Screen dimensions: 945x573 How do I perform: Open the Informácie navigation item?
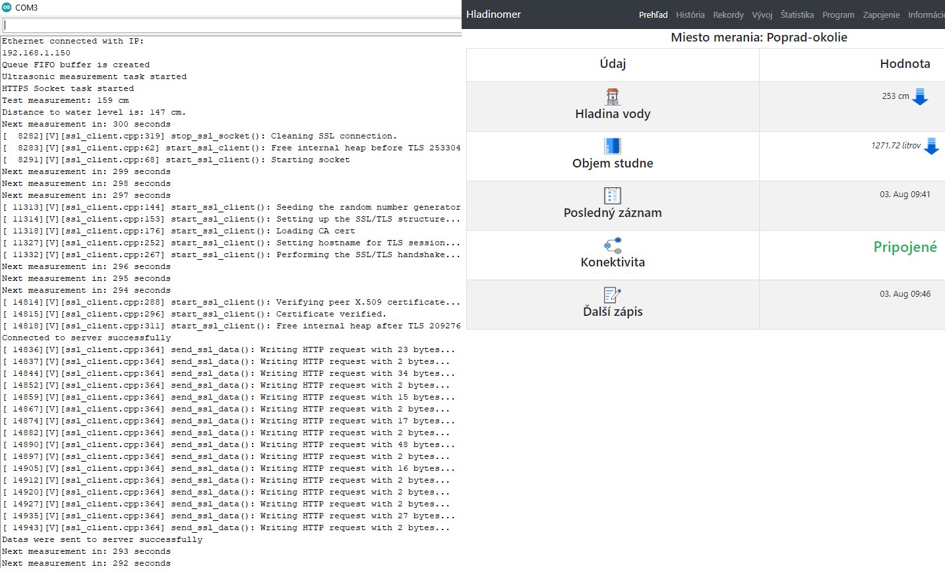[x=926, y=15]
